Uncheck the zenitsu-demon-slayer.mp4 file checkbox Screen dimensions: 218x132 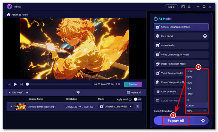coord(11,107)
